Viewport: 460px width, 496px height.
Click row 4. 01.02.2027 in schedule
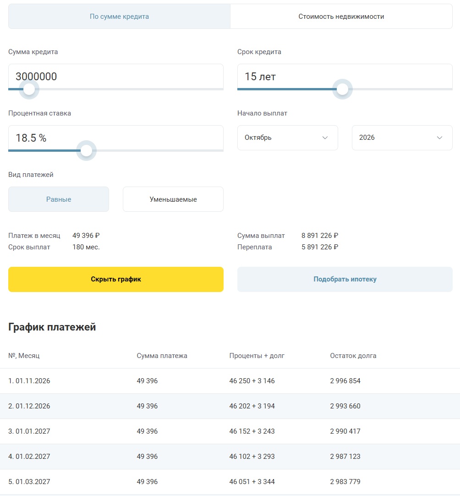click(230, 457)
